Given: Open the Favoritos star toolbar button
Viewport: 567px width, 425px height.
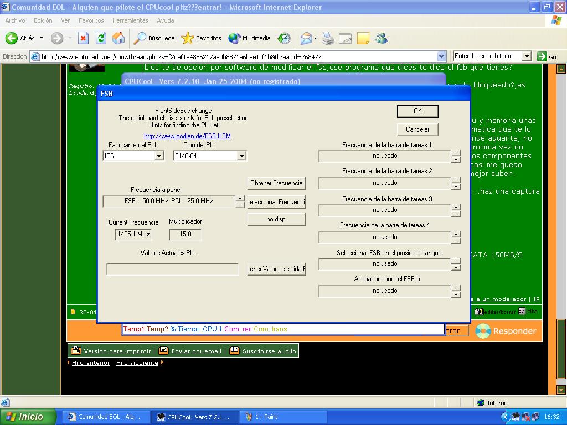Looking at the screenshot, I should 201,38.
